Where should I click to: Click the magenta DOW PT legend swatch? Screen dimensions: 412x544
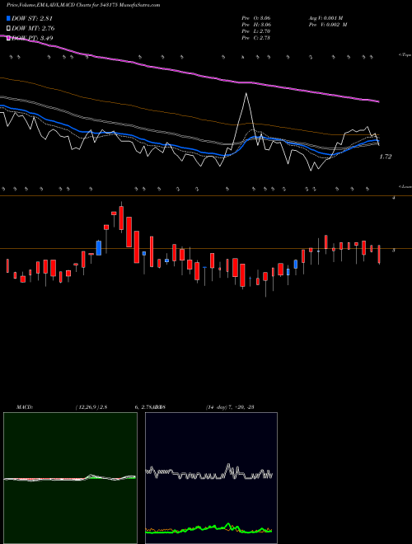[9, 38]
